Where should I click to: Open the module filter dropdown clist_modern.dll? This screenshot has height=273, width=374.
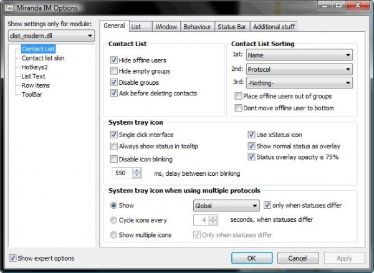tap(51, 36)
